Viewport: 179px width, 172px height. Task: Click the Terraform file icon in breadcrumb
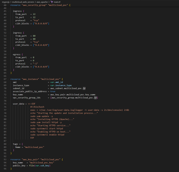click(52, 2)
